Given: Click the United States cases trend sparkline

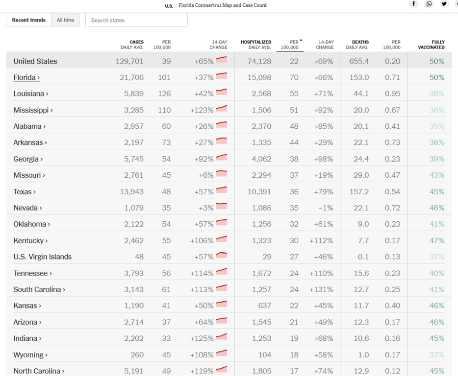Looking at the screenshot, I should click(x=221, y=60).
